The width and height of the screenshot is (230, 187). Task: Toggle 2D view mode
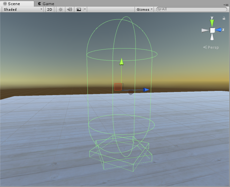[49, 10]
